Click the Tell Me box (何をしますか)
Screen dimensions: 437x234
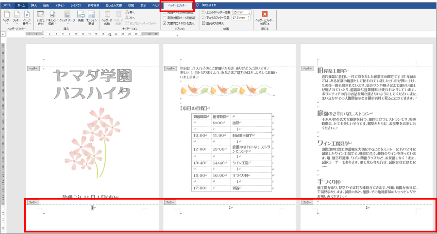[x=209, y=5]
